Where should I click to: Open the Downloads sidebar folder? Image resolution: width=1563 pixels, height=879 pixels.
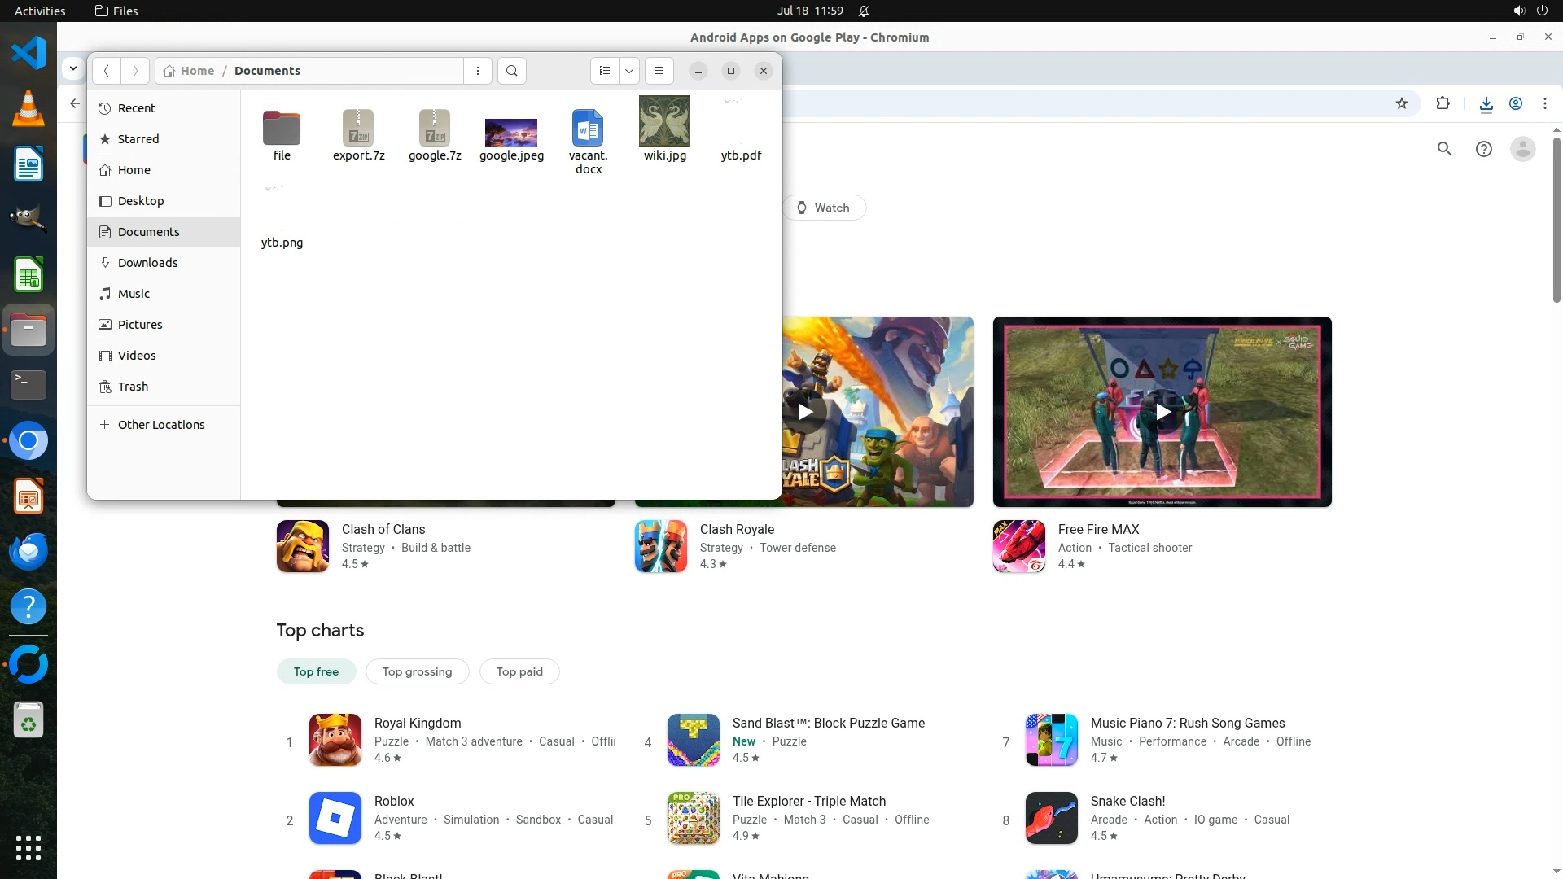147,263
